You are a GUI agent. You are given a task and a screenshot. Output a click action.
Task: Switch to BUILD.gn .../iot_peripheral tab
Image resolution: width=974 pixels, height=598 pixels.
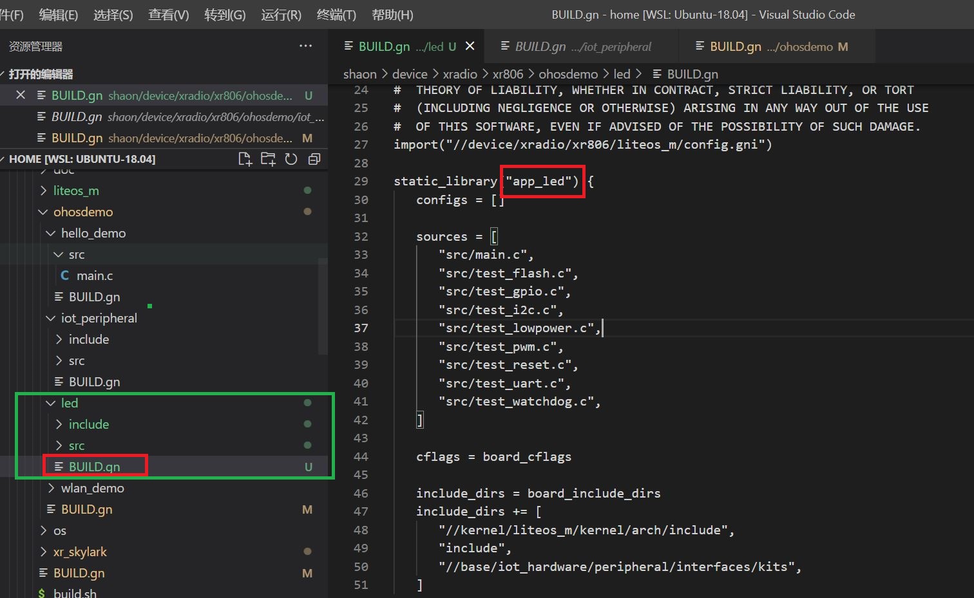pyautogui.click(x=582, y=46)
